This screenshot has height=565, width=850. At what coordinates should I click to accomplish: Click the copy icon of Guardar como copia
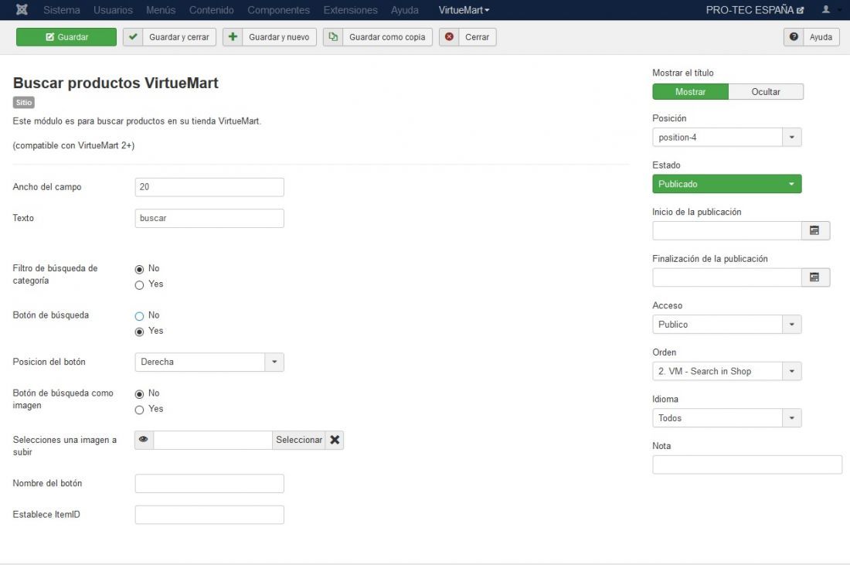pos(333,37)
